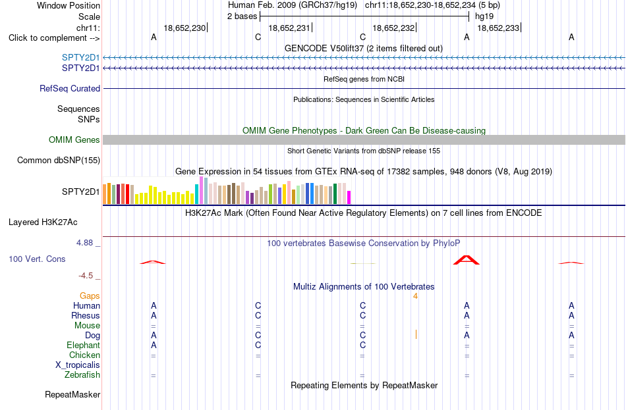Image resolution: width=626 pixels, height=410 pixels.
Task: Click '100 vertebrates Basewise Conservation by PhyloP' title
Action: [364, 243]
